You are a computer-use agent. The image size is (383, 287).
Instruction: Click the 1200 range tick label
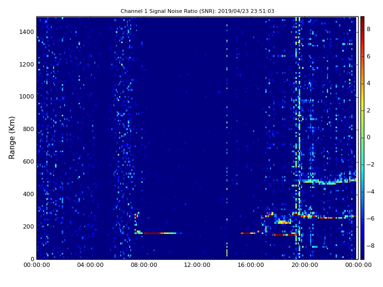point(27,65)
